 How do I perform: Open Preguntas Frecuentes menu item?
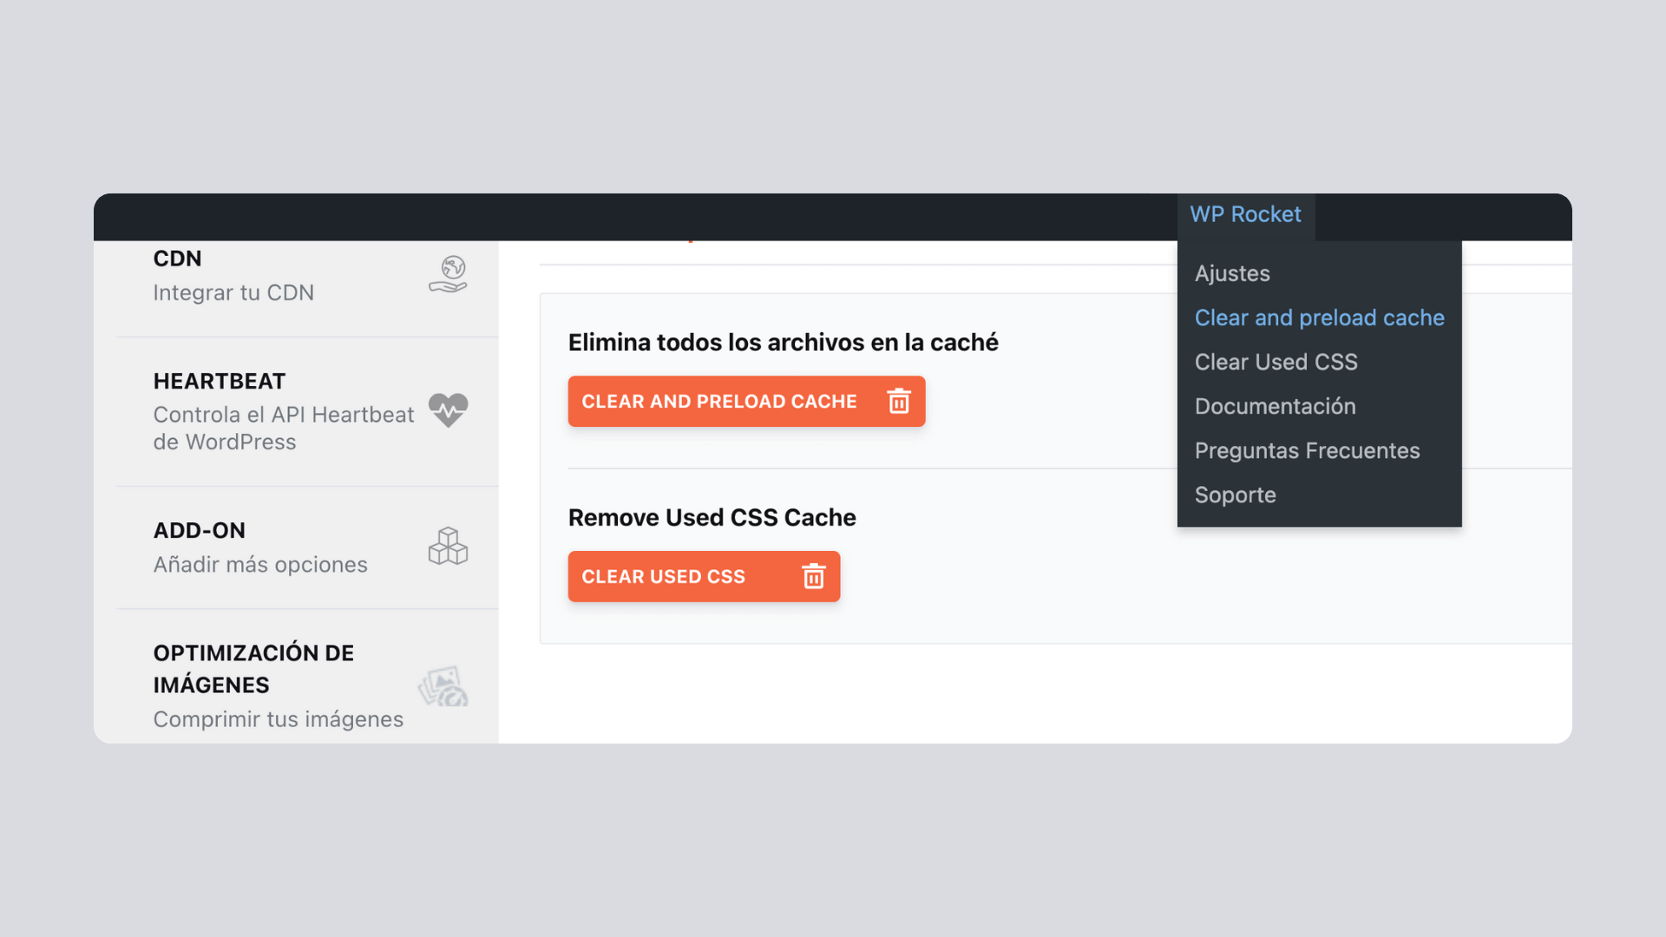point(1307,450)
